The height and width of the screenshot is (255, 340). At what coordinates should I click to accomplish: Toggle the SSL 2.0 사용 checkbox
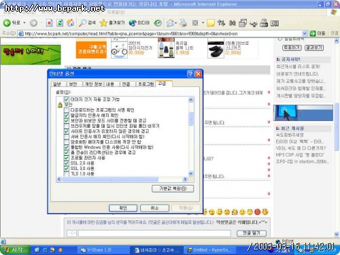coord(66,163)
